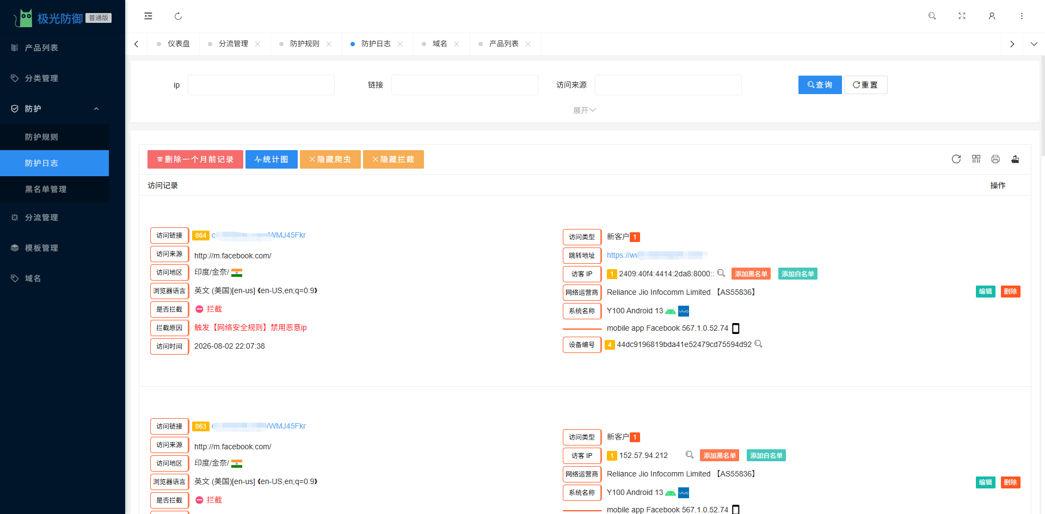Expand more filters with 展开
The height and width of the screenshot is (514, 1045).
(x=585, y=110)
